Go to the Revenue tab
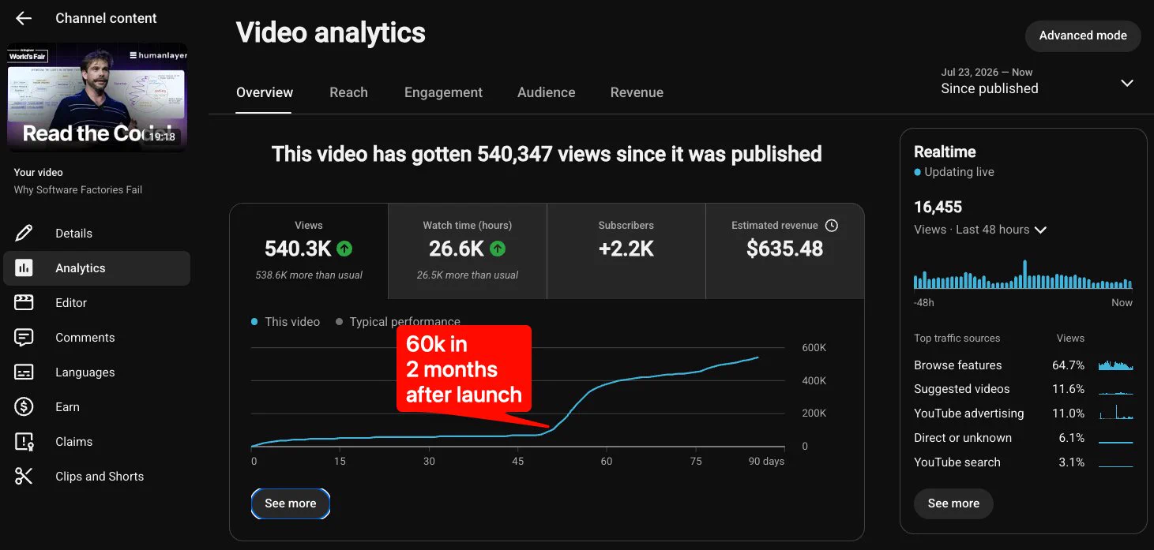The height and width of the screenshot is (550, 1154). (637, 92)
